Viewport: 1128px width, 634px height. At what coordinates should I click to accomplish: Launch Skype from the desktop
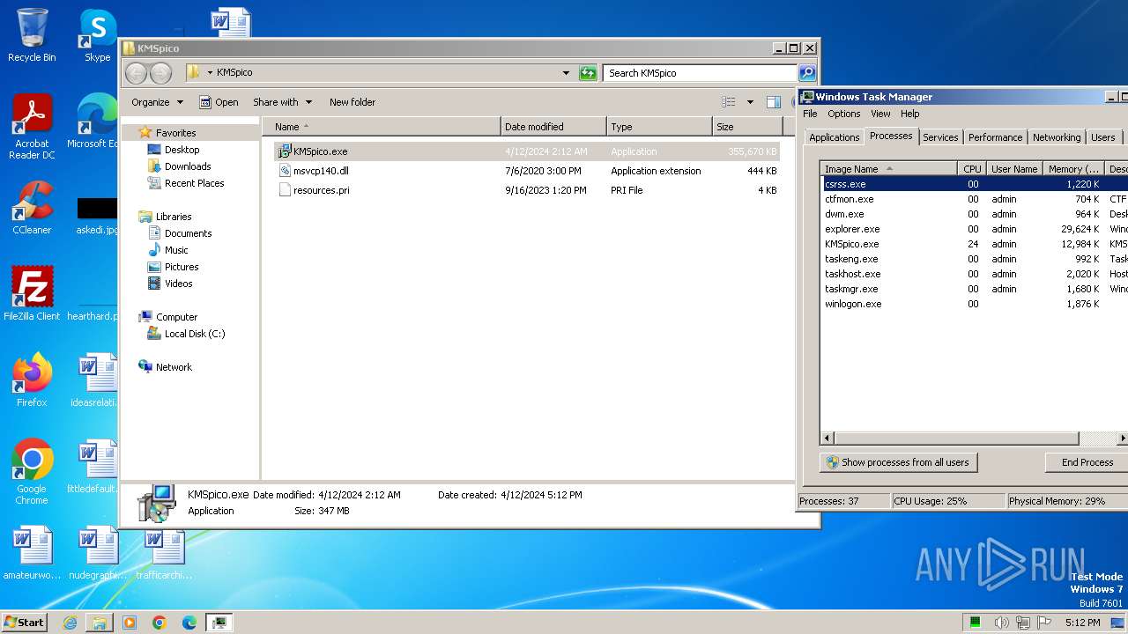tap(97, 35)
